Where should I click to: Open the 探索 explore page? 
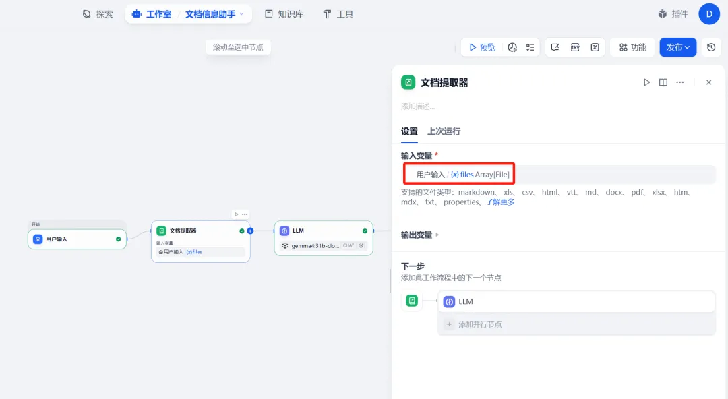click(x=98, y=14)
